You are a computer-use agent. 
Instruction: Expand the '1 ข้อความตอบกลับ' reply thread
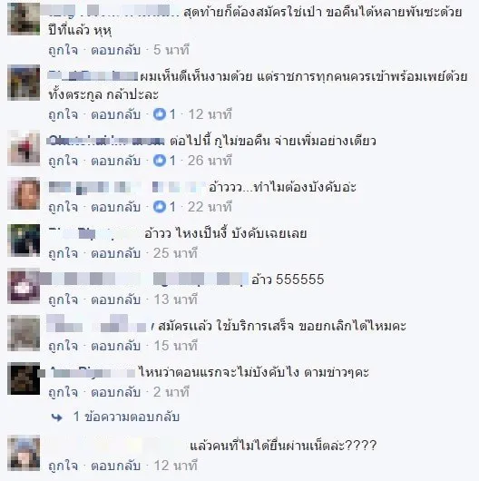point(126,417)
